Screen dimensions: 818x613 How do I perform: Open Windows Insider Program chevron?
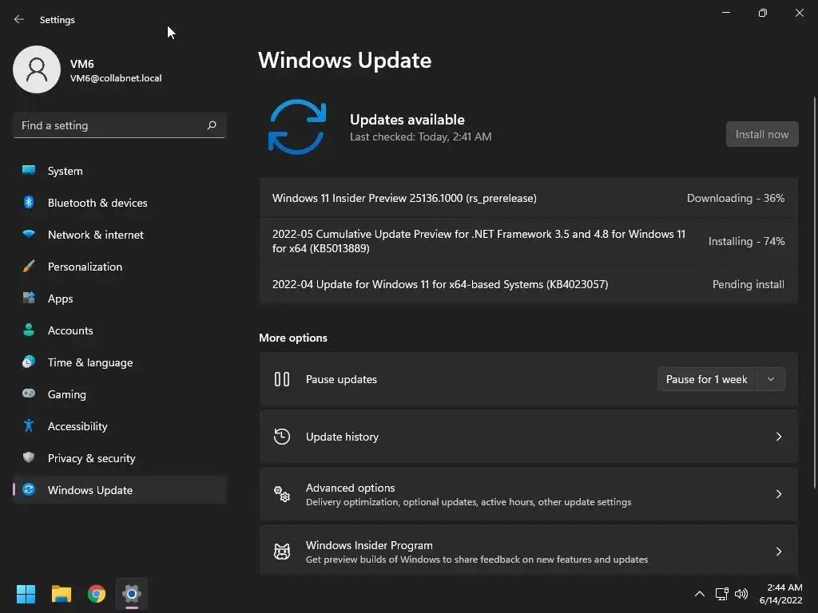[x=778, y=552]
